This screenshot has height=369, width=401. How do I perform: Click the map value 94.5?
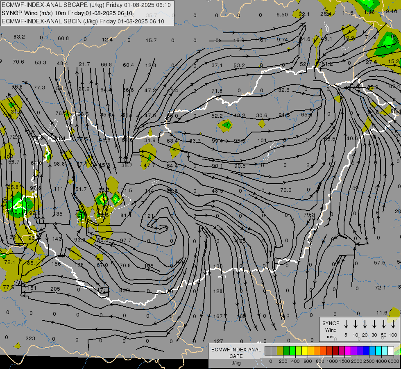pyautogui.click(x=284, y=115)
